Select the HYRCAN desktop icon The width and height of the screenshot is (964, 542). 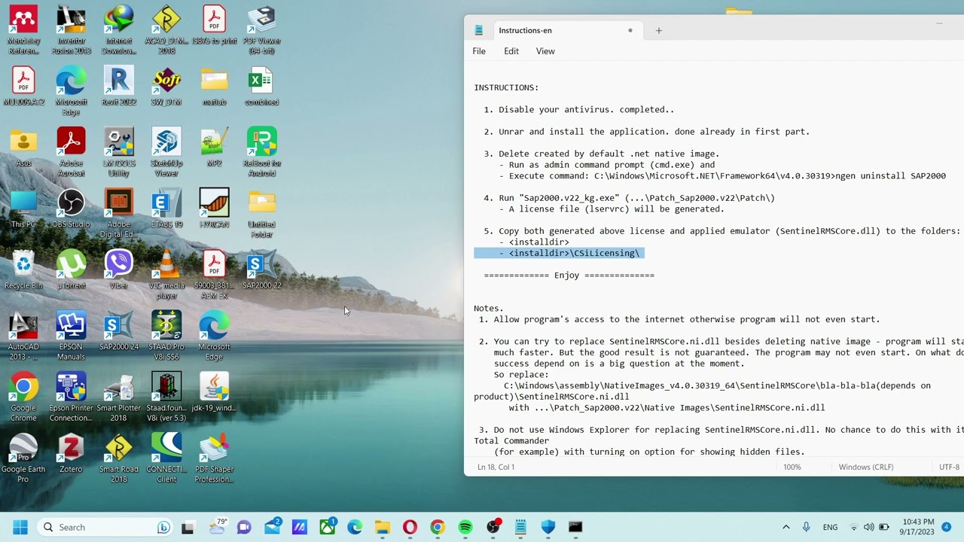(x=214, y=209)
